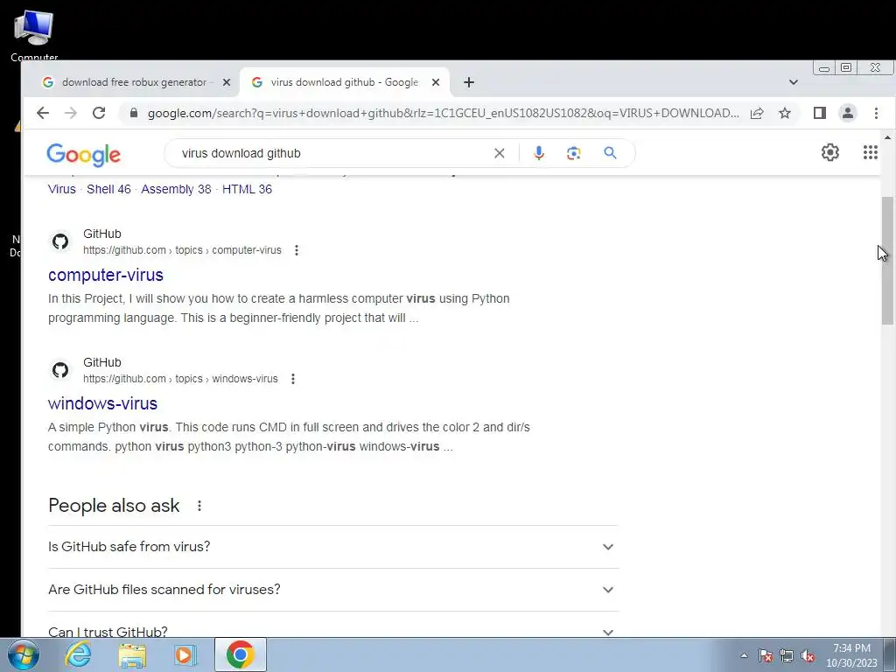Screen dimensions: 896x672
Task: Clear the search box with the X icon
Action: click(500, 153)
